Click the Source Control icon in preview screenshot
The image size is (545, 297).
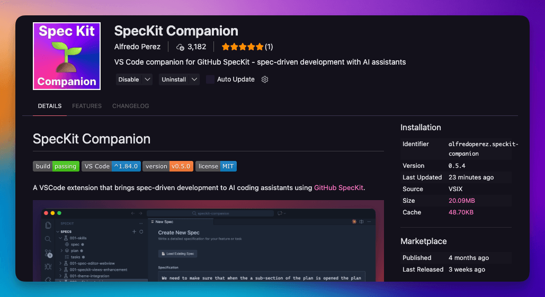click(x=48, y=253)
